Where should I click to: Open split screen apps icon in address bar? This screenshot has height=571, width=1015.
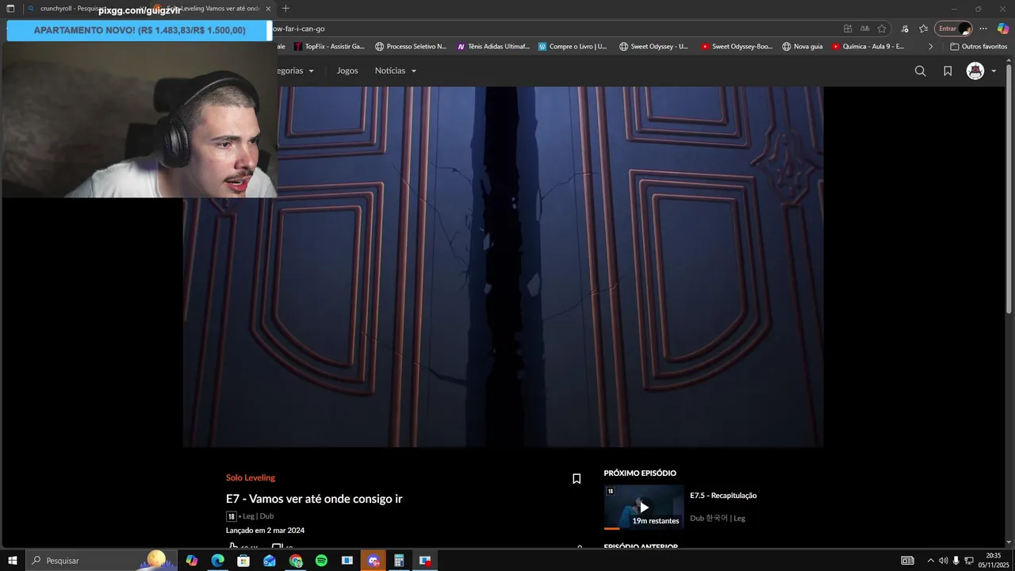pos(848,29)
